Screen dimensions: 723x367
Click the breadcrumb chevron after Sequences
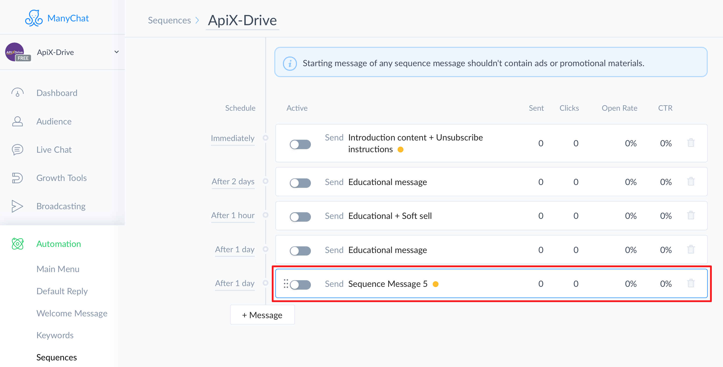tap(197, 20)
